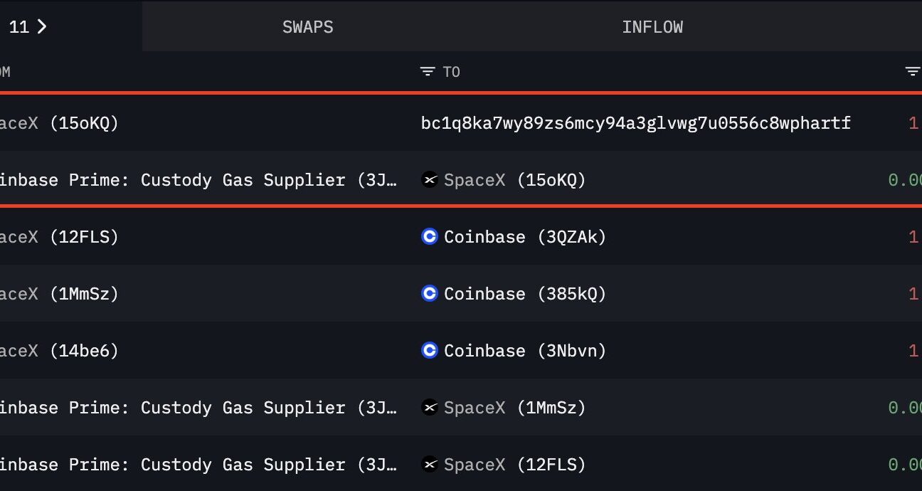This screenshot has height=491, width=922.
Task: Switch to the SWAPS tab
Action: [x=308, y=27]
